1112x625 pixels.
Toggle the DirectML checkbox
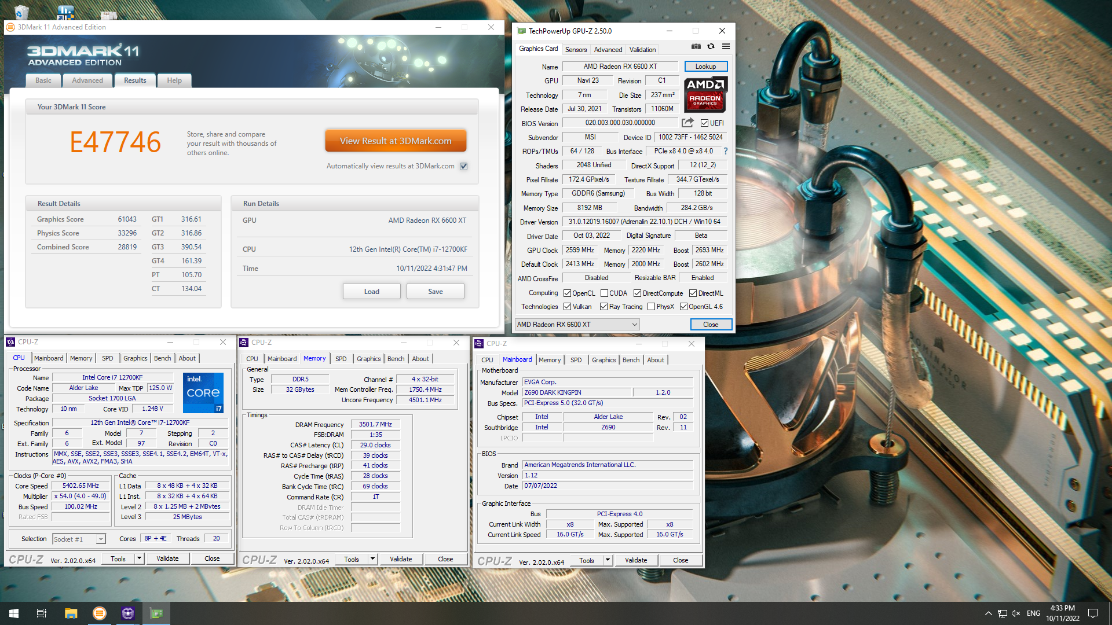(693, 293)
